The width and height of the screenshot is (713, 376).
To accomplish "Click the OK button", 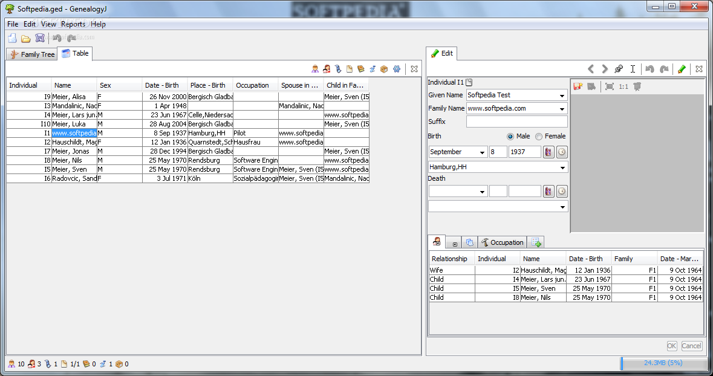I will [672, 346].
